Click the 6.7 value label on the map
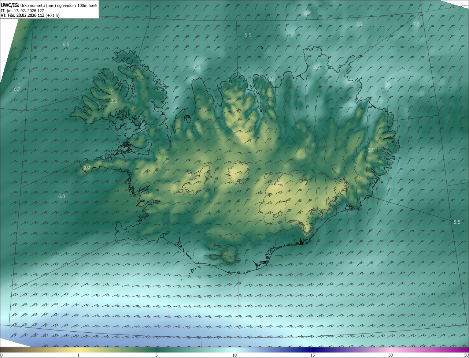Viewport: 469px width, 358px height. [x=17, y=89]
